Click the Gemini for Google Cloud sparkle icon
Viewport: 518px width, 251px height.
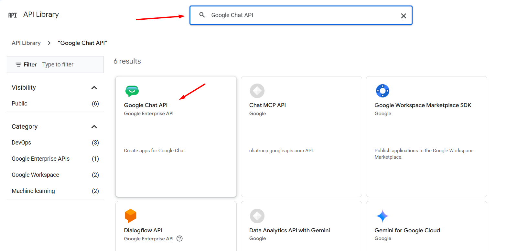tap(383, 216)
